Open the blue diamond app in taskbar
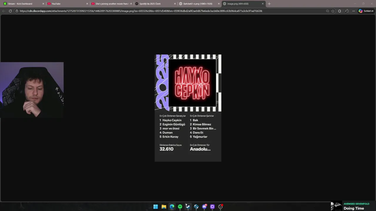Screen dimensions: 376x211 coord(196,207)
